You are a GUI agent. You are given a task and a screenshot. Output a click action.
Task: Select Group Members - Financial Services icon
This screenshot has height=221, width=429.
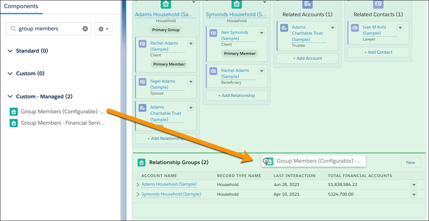pyautogui.click(x=14, y=123)
